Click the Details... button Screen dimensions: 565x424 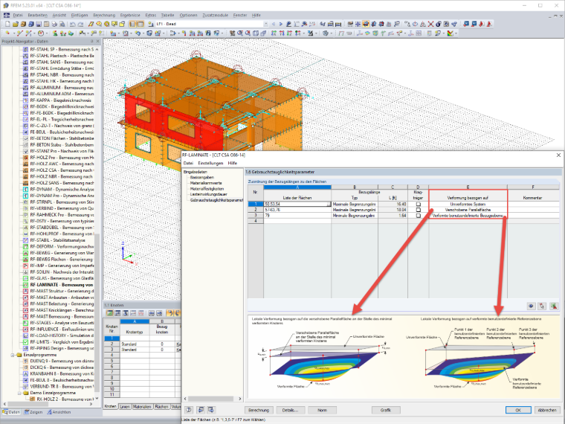coord(290,411)
